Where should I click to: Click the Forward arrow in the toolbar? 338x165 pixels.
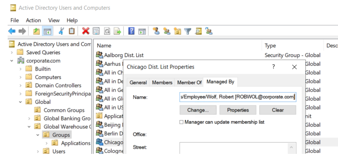[22, 31]
